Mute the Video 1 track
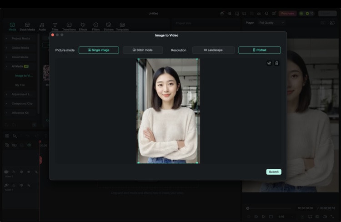The image size is (341, 222). (21, 172)
